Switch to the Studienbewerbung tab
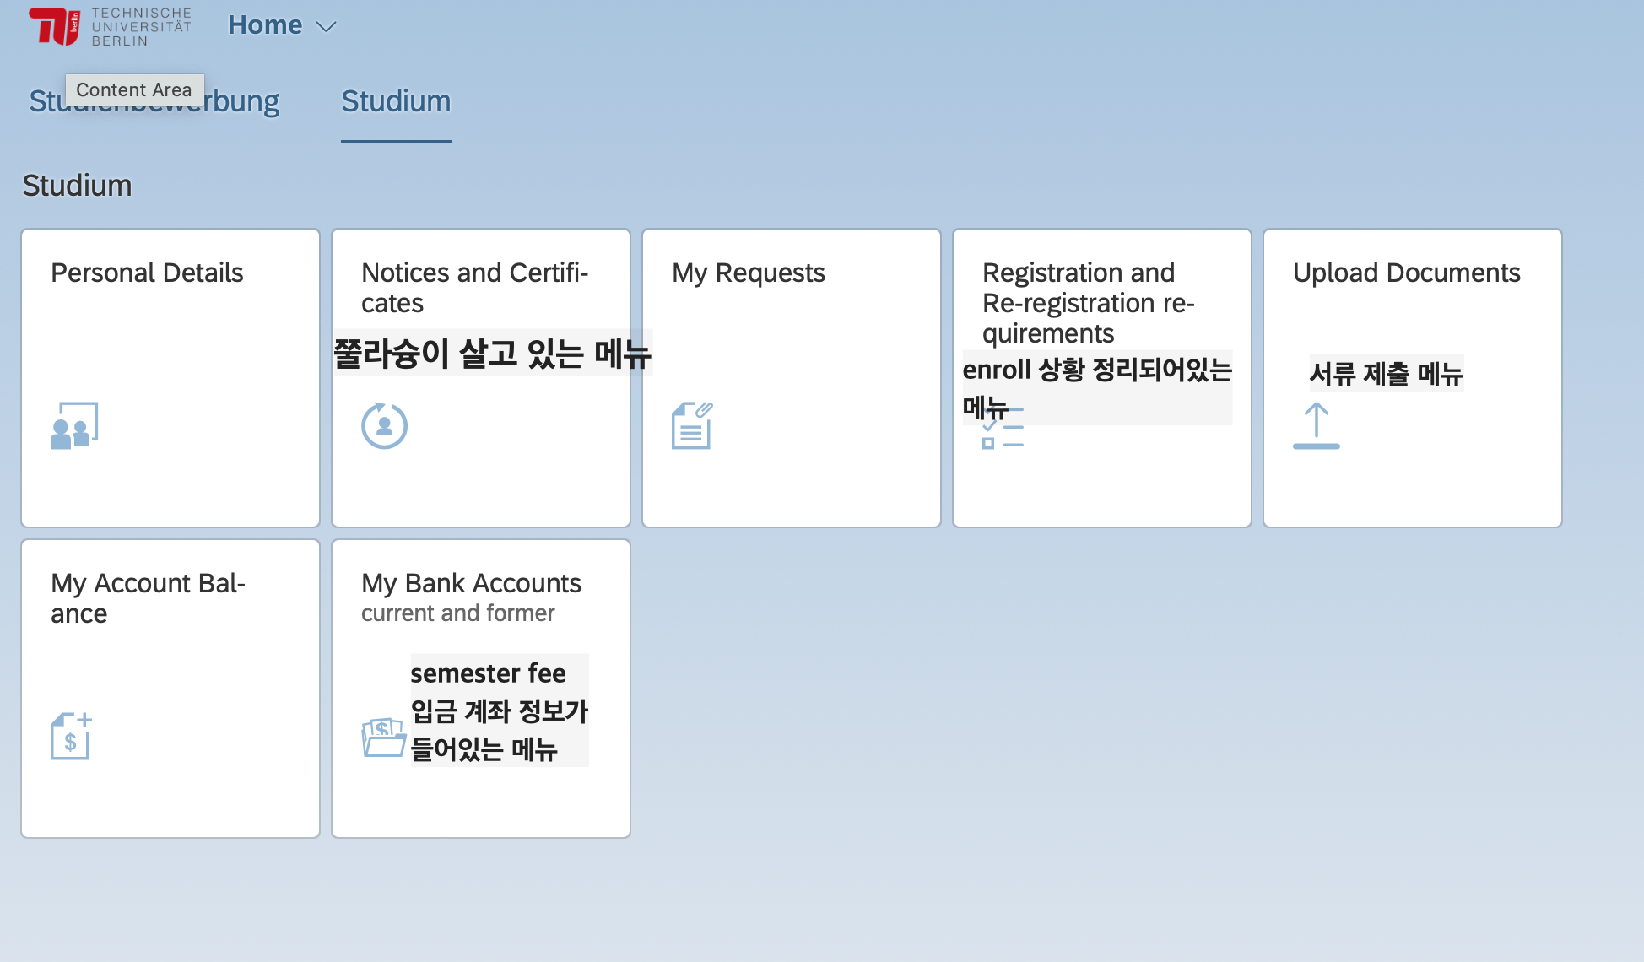The width and height of the screenshot is (1644, 962). coord(245,102)
